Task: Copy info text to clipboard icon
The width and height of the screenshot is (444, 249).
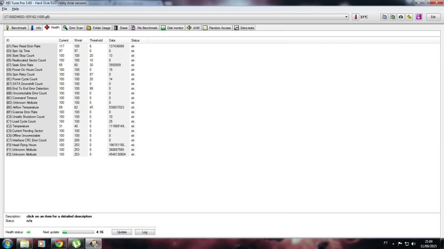Action: click(384, 17)
